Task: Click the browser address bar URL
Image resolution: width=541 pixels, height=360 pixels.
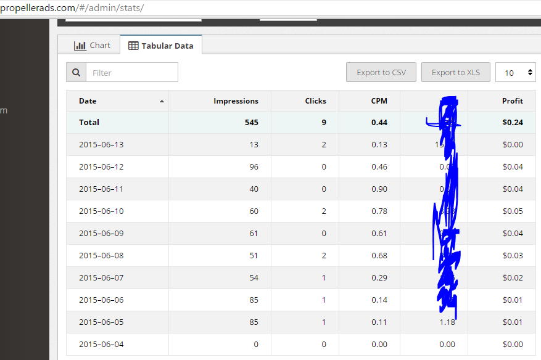Action: [73, 8]
